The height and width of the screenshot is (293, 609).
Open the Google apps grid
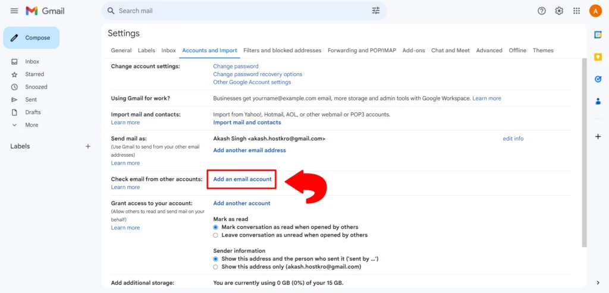coord(577,11)
